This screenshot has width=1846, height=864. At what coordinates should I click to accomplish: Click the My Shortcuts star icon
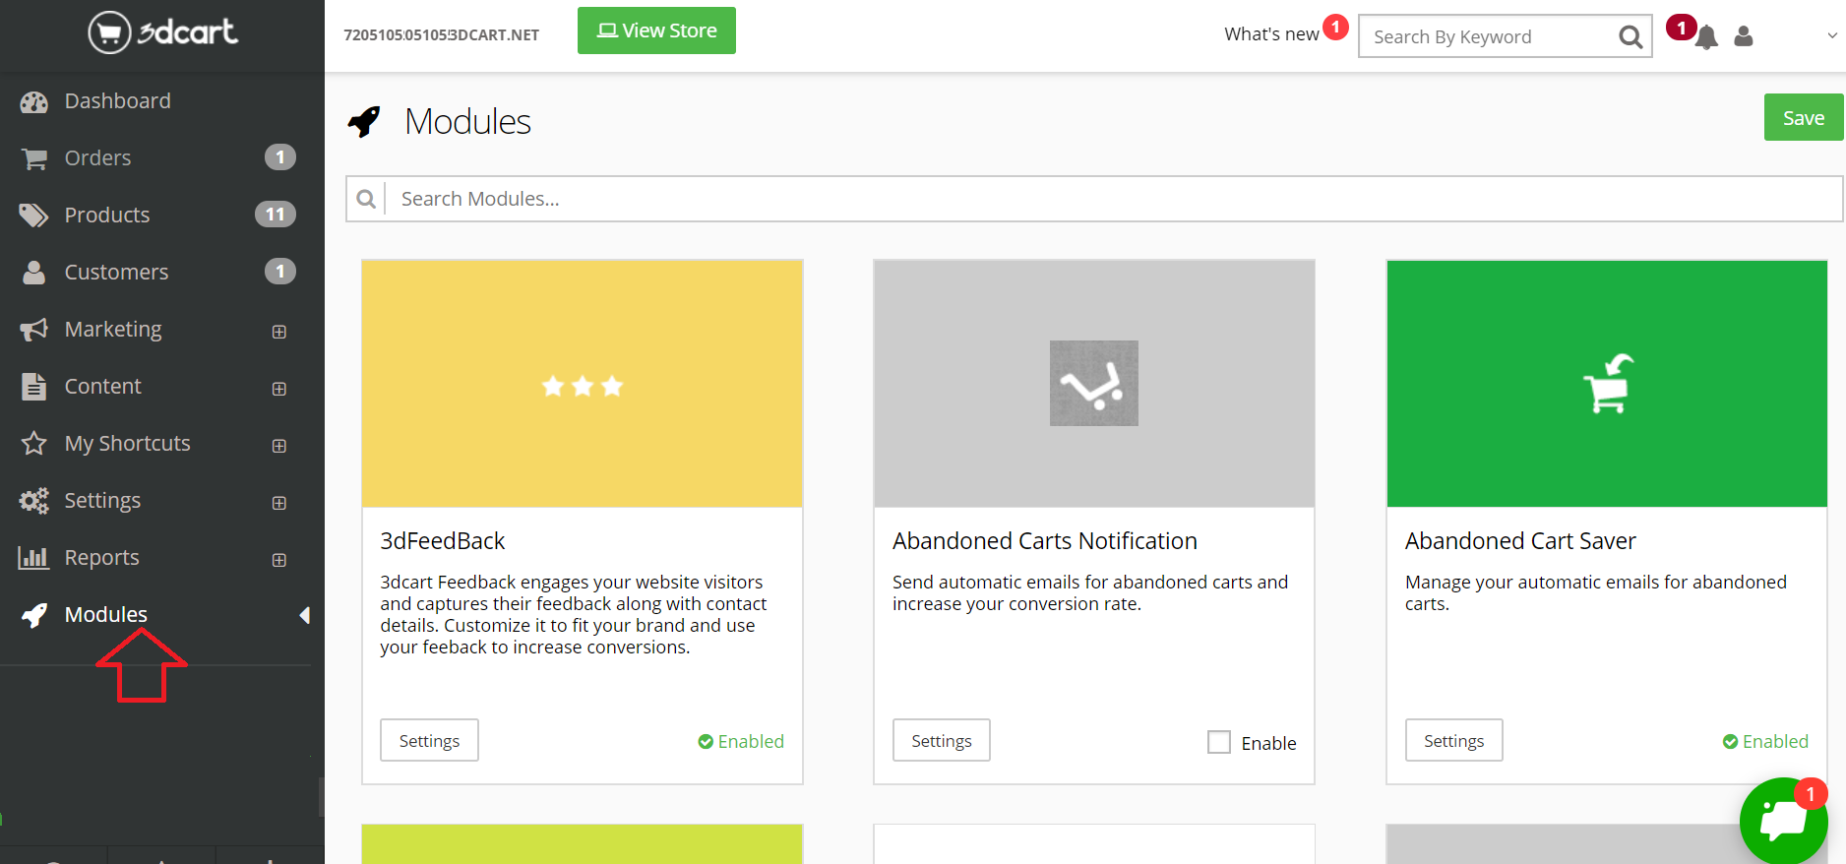click(x=34, y=444)
